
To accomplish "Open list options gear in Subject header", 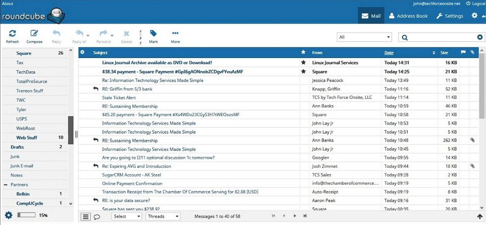I will coord(82,52).
